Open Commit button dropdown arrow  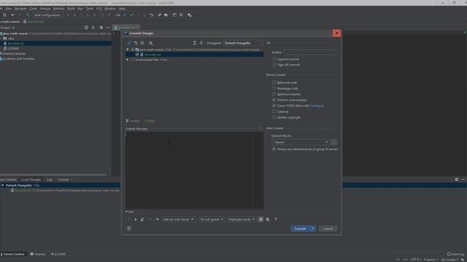point(313,229)
